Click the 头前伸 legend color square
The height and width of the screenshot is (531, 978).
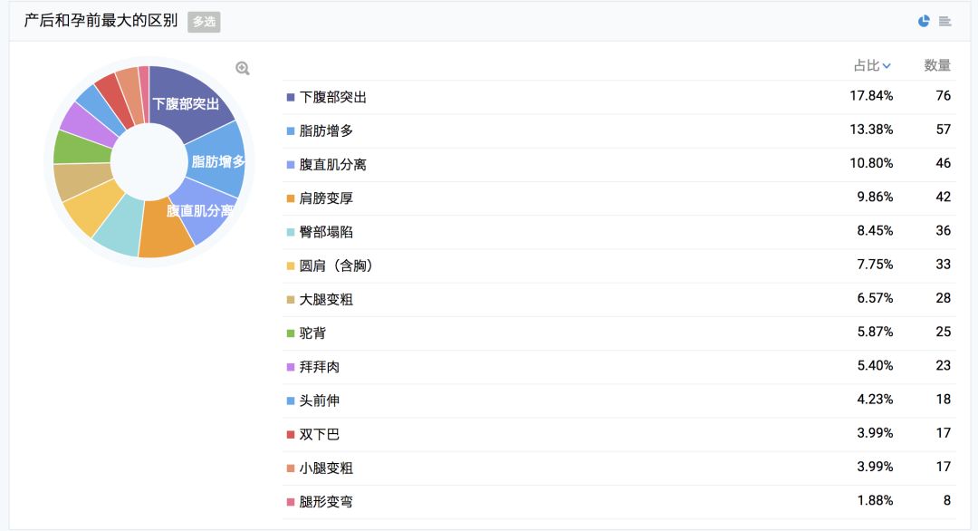290,401
